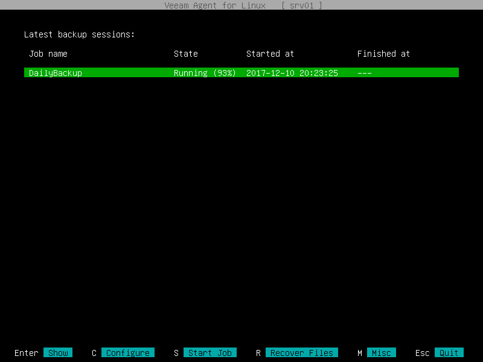
Task: Click the Finished at column header
Action: [x=383, y=54]
